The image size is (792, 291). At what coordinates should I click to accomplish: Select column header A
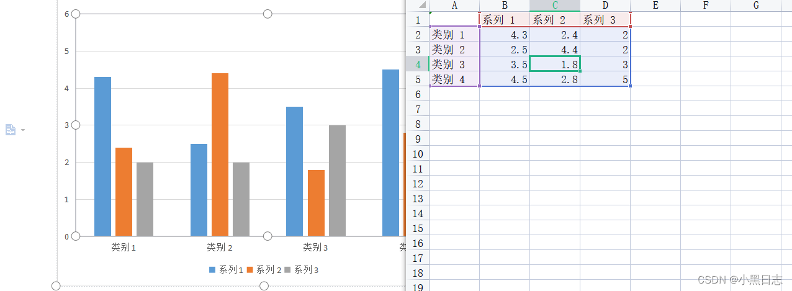click(454, 5)
